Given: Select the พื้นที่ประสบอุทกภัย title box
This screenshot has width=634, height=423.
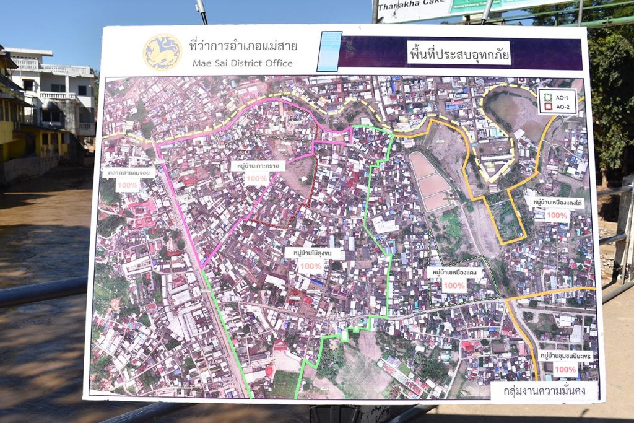Looking at the screenshot, I should click(458, 53).
